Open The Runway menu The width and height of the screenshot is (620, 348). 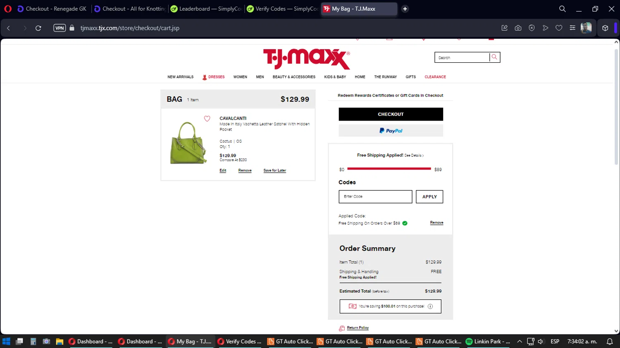coord(386,77)
